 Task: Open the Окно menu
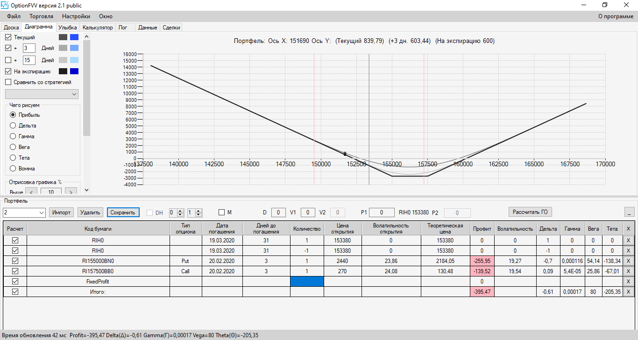coord(106,16)
